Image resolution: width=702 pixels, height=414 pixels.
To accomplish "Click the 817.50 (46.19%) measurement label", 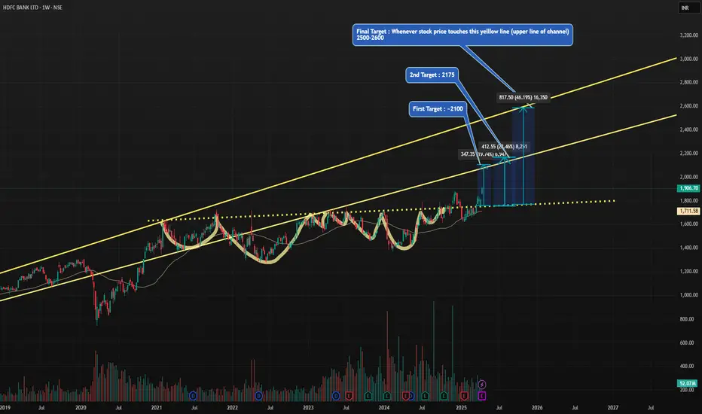I will coord(523,97).
